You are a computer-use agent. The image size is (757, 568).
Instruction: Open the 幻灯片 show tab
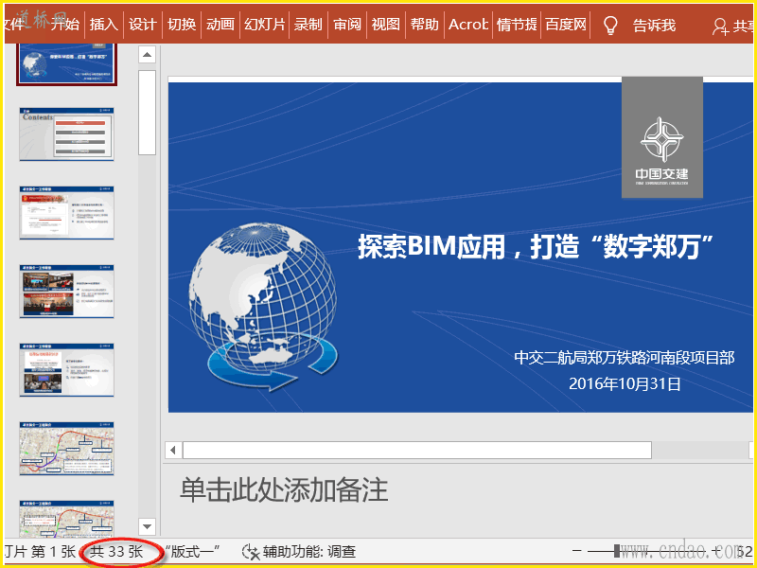[265, 25]
